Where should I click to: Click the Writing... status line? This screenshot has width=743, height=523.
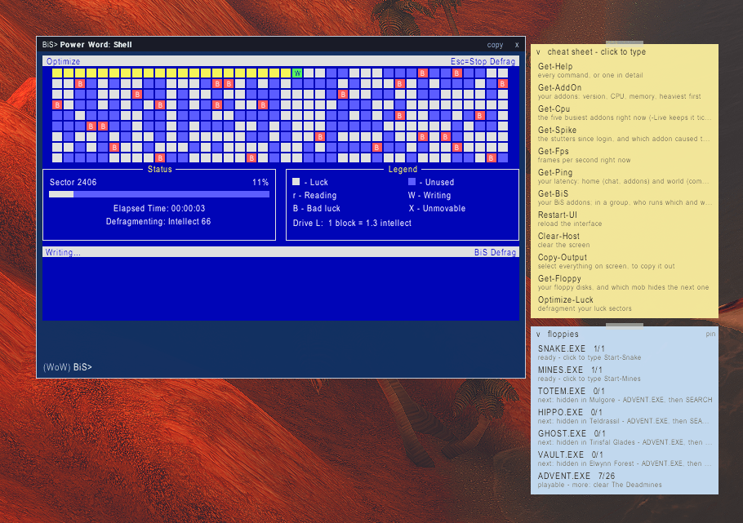point(63,252)
